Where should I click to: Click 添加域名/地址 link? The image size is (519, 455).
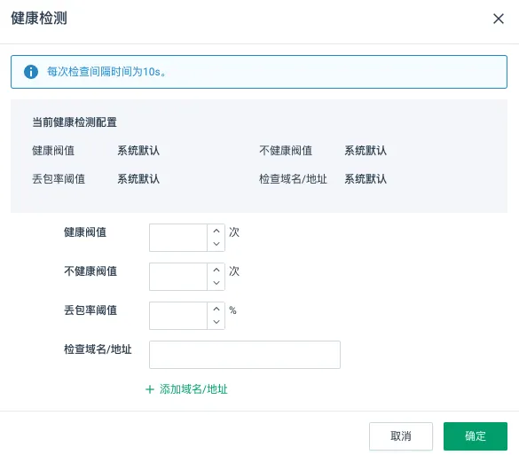coord(193,389)
